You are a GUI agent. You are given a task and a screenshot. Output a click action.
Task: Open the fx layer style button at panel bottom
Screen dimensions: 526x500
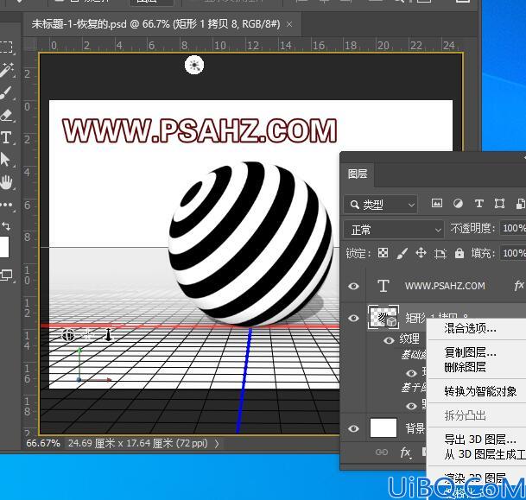click(x=406, y=453)
